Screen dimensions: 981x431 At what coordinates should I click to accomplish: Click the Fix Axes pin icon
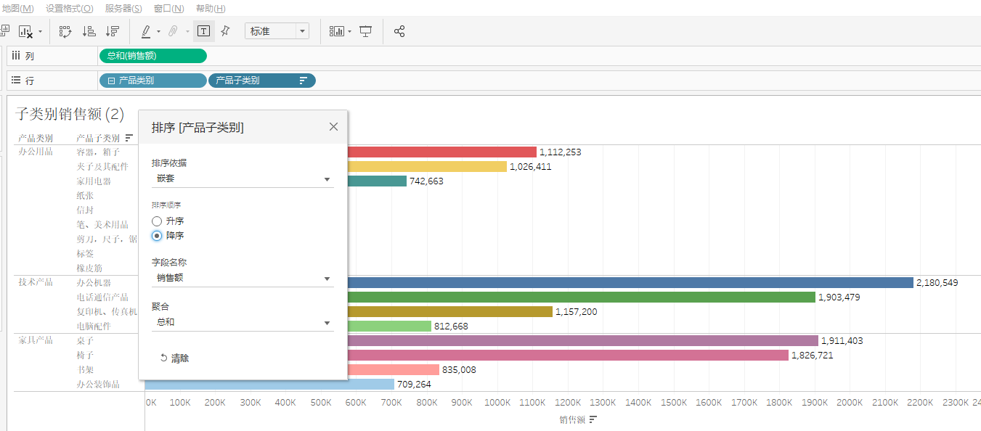225,31
